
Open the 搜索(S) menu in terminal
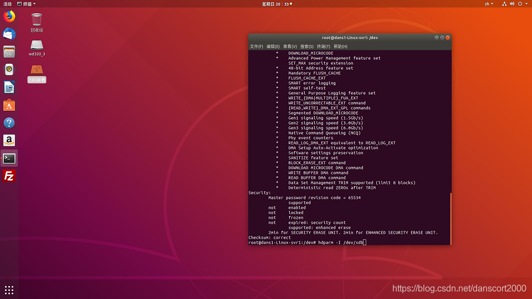point(306,47)
